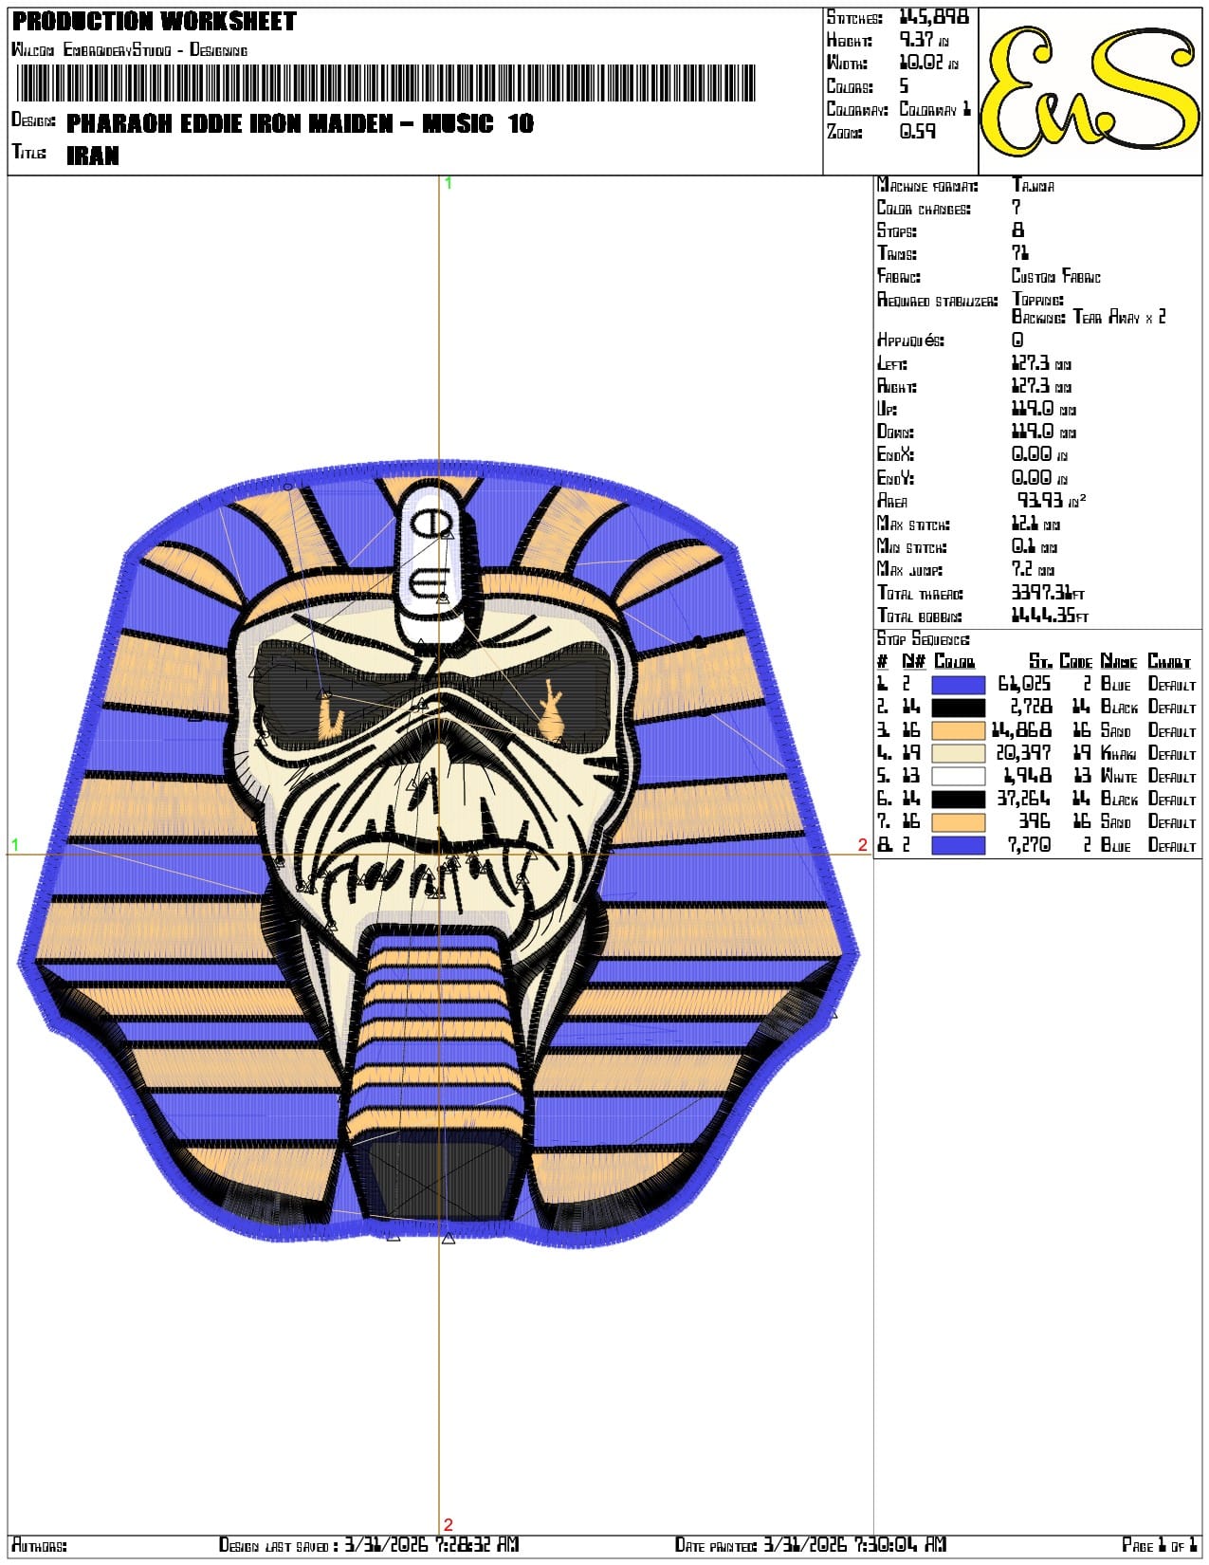Click the sand swatch in stop 7
This screenshot has width=1209, height=1565.
tap(958, 822)
